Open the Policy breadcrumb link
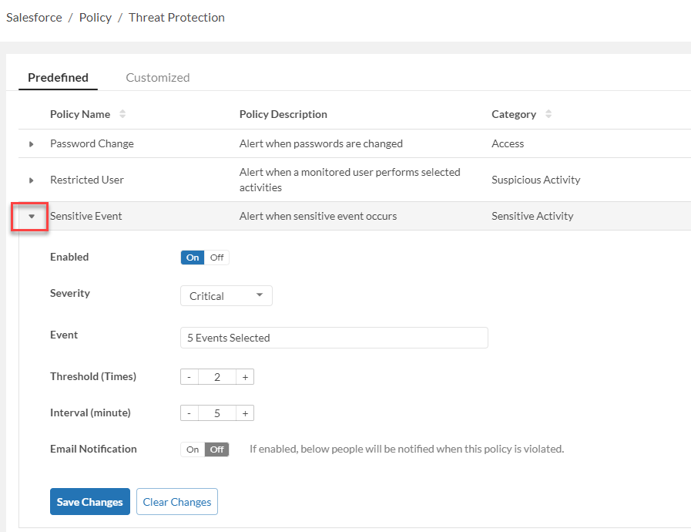The image size is (691, 532). tap(96, 18)
